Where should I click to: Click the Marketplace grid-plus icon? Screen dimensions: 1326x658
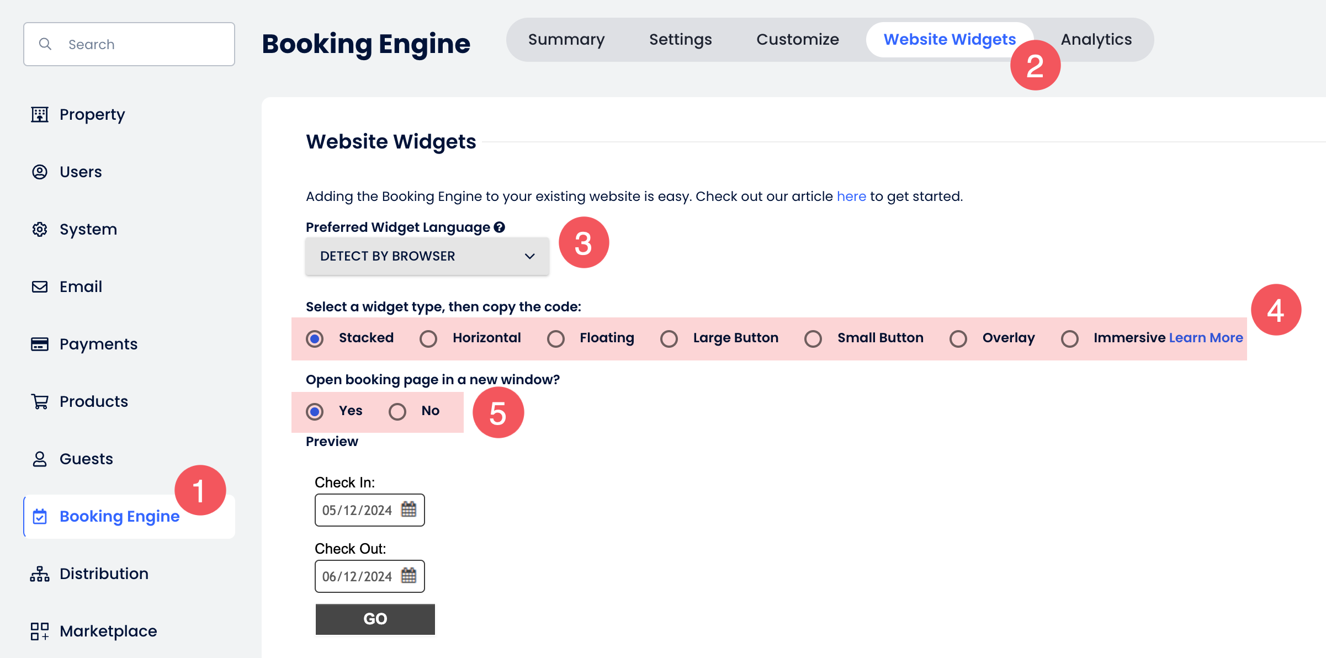tap(40, 631)
